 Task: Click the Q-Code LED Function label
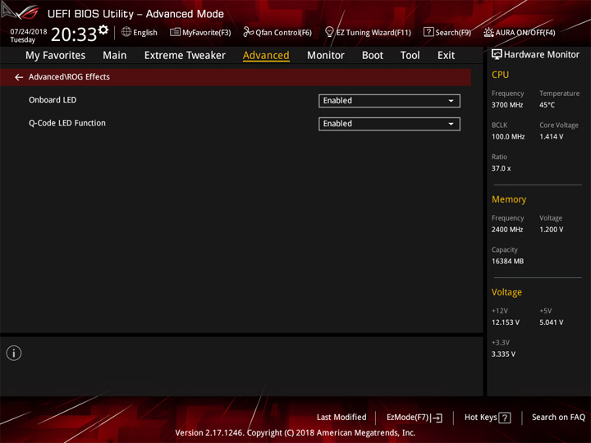pos(67,123)
